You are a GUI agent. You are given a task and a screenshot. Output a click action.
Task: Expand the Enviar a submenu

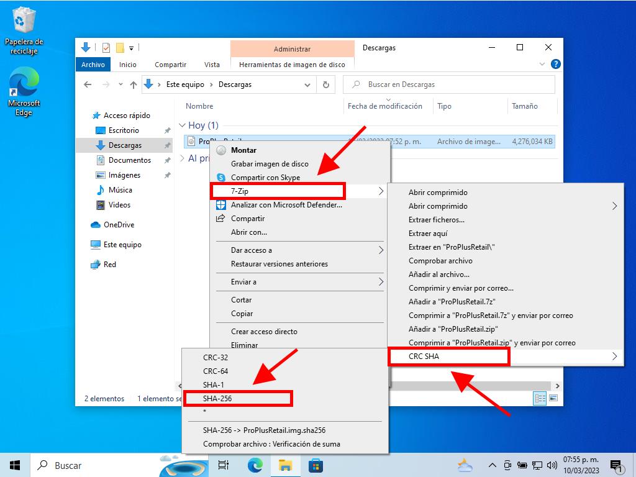tap(381, 282)
